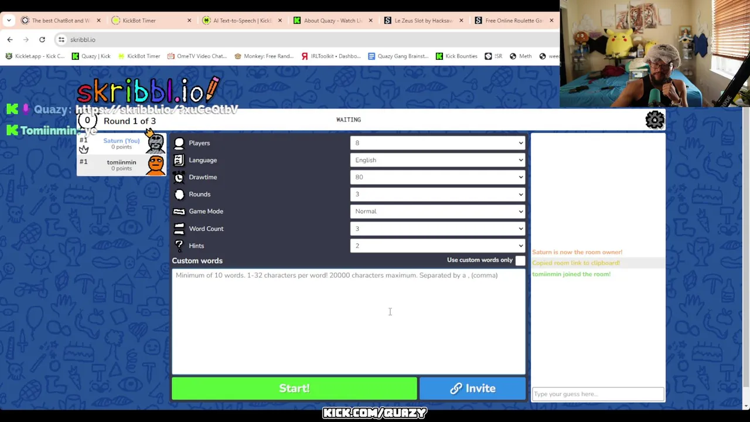Click the Word Count icon
This screenshot has height=422, width=750.
pos(179,229)
